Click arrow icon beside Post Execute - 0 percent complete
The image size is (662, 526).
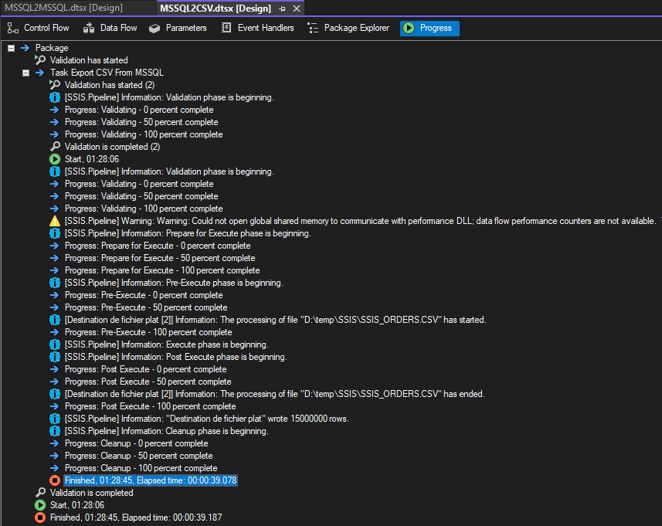coord(55,369)
